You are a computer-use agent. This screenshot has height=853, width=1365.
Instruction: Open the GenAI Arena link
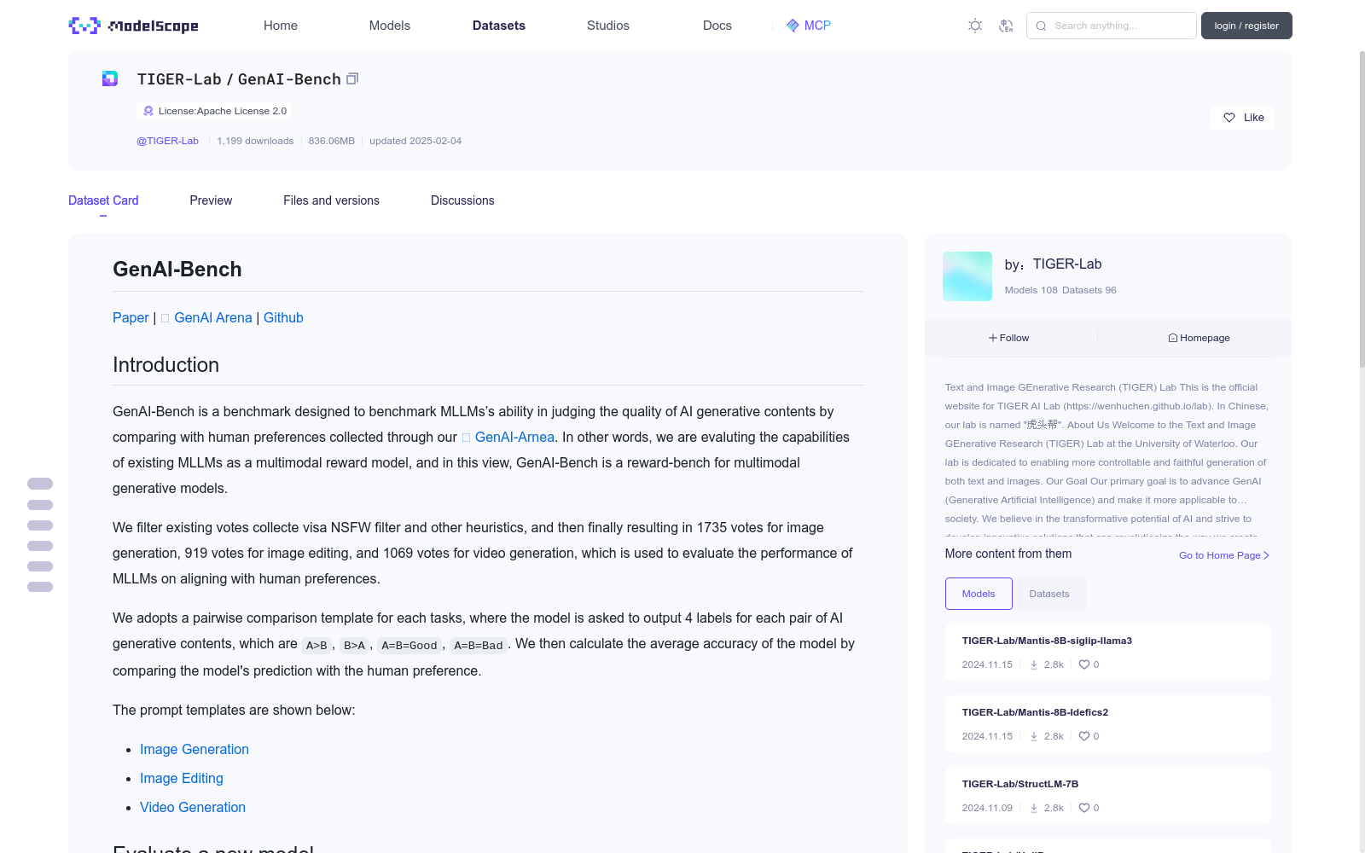pos(213,317)
